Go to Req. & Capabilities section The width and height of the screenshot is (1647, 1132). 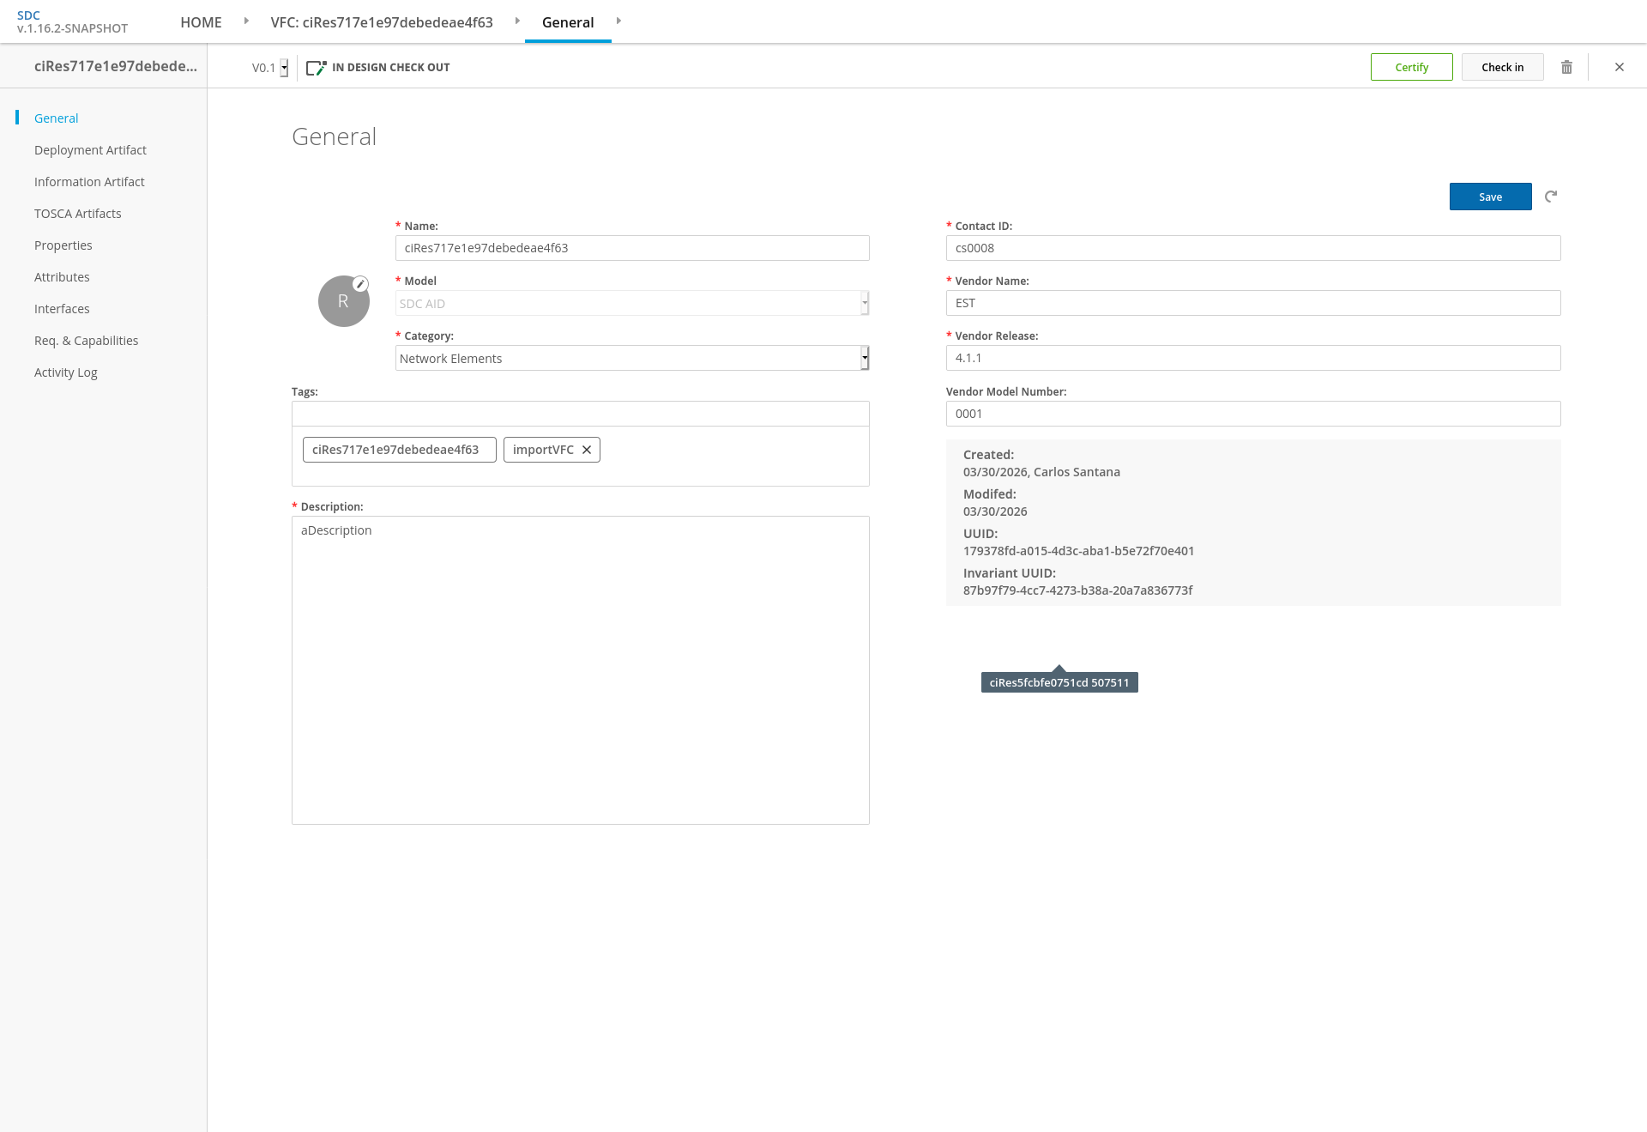tap(86, 341)
